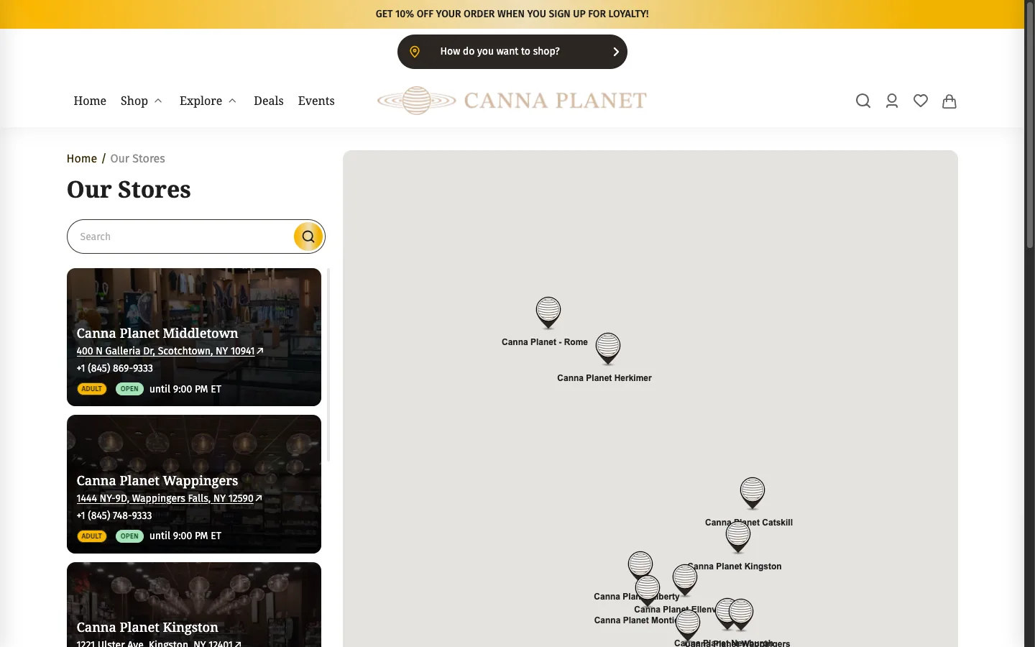
Task: Click the page vertical scrollbar
Action: coord(1029,126)
